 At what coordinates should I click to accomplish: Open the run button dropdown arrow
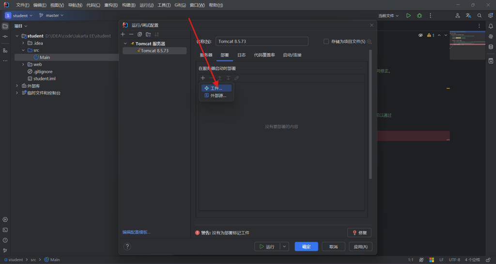(284, 247)
